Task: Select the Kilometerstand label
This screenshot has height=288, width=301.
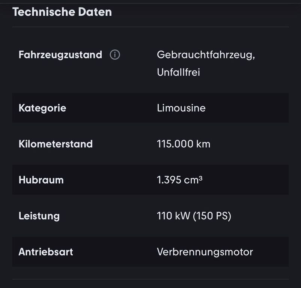Action: click(x=56, y=144)
